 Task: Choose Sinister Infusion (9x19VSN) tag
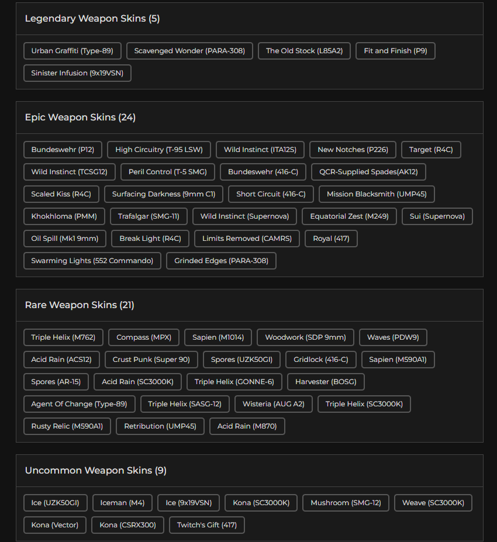pos(77,73)
